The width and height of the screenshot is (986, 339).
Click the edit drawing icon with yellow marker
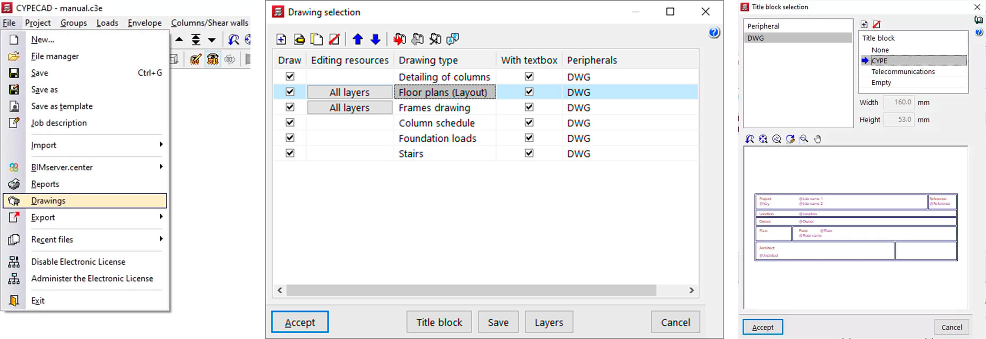point(299,39)
